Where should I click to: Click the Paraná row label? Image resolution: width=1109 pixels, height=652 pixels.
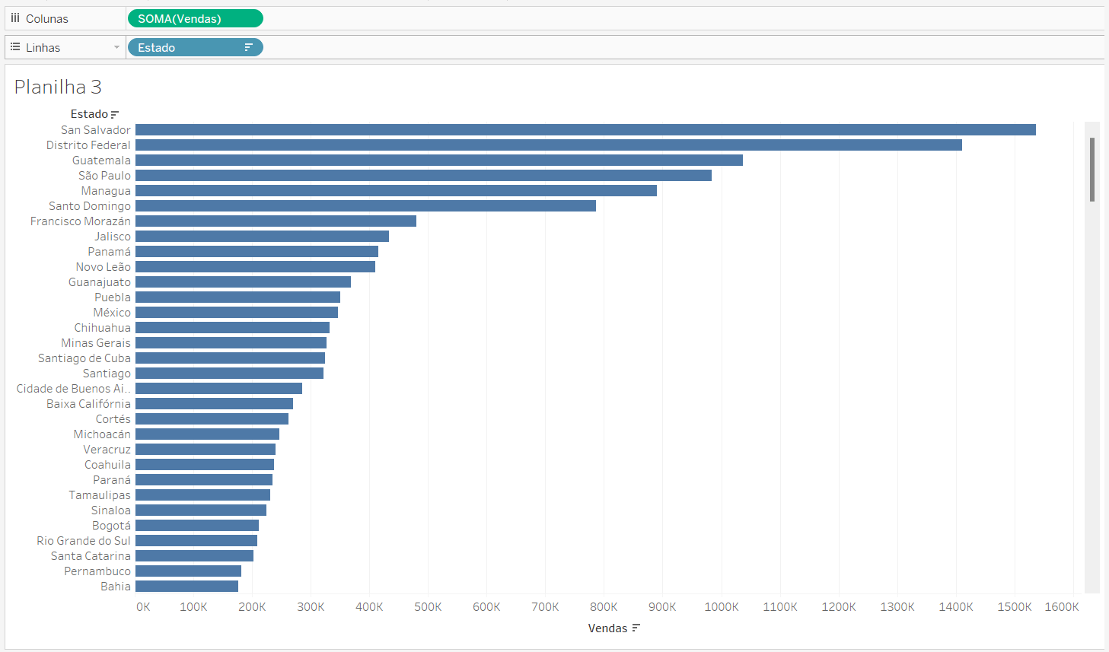point(112,480)
